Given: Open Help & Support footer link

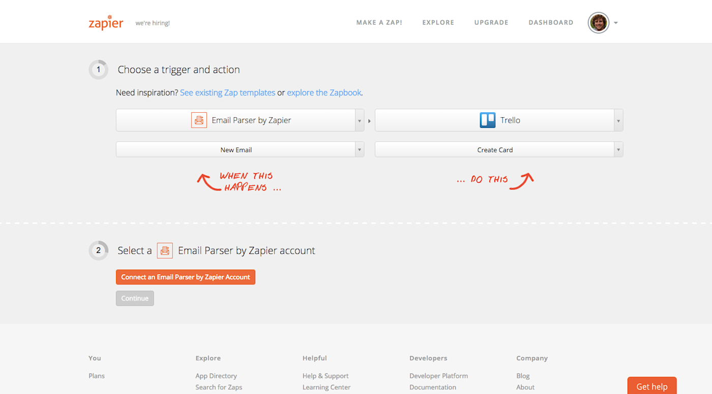Looking at the screenshot, I should tap(325, 376).
